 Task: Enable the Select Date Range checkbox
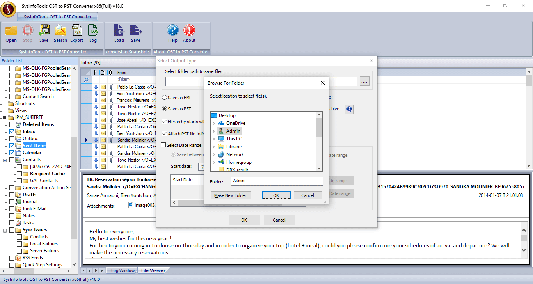(163, 145)
